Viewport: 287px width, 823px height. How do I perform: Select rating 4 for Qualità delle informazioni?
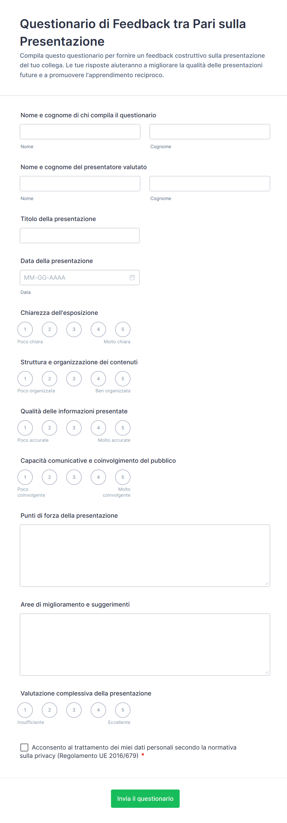click(x=98, y=428)
